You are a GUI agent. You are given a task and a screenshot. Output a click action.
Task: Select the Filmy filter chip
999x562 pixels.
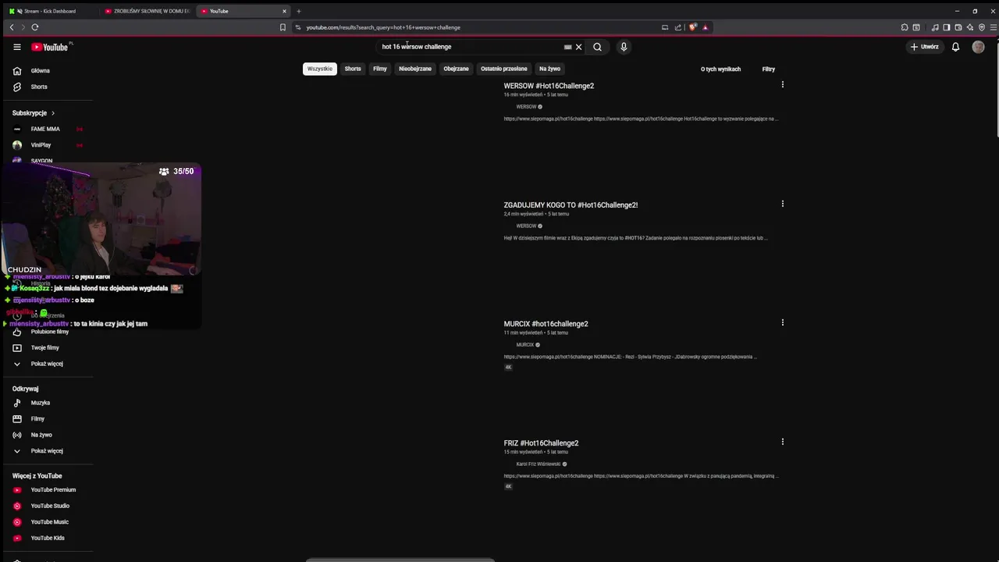[380, 69]
